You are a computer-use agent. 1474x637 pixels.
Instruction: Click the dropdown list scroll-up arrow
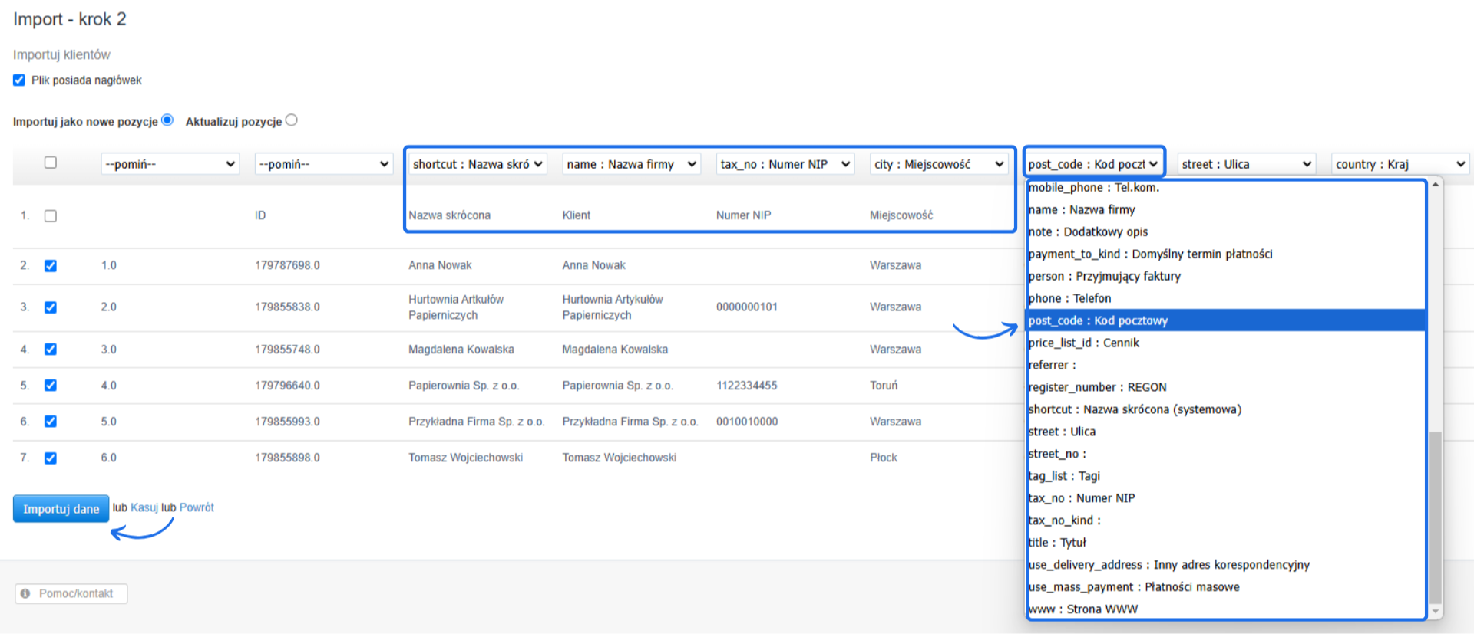[1435, 185]
